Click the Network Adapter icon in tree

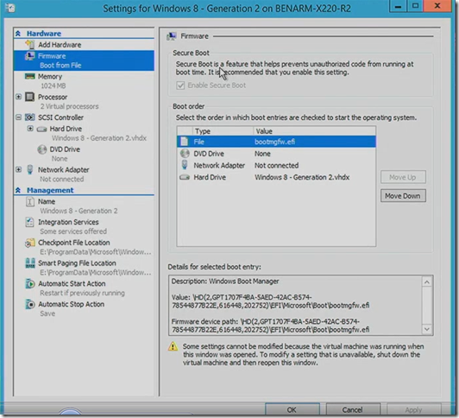(30, 169)
